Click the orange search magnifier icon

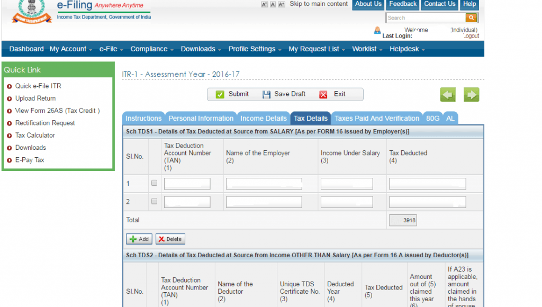(x=471, y=17)
